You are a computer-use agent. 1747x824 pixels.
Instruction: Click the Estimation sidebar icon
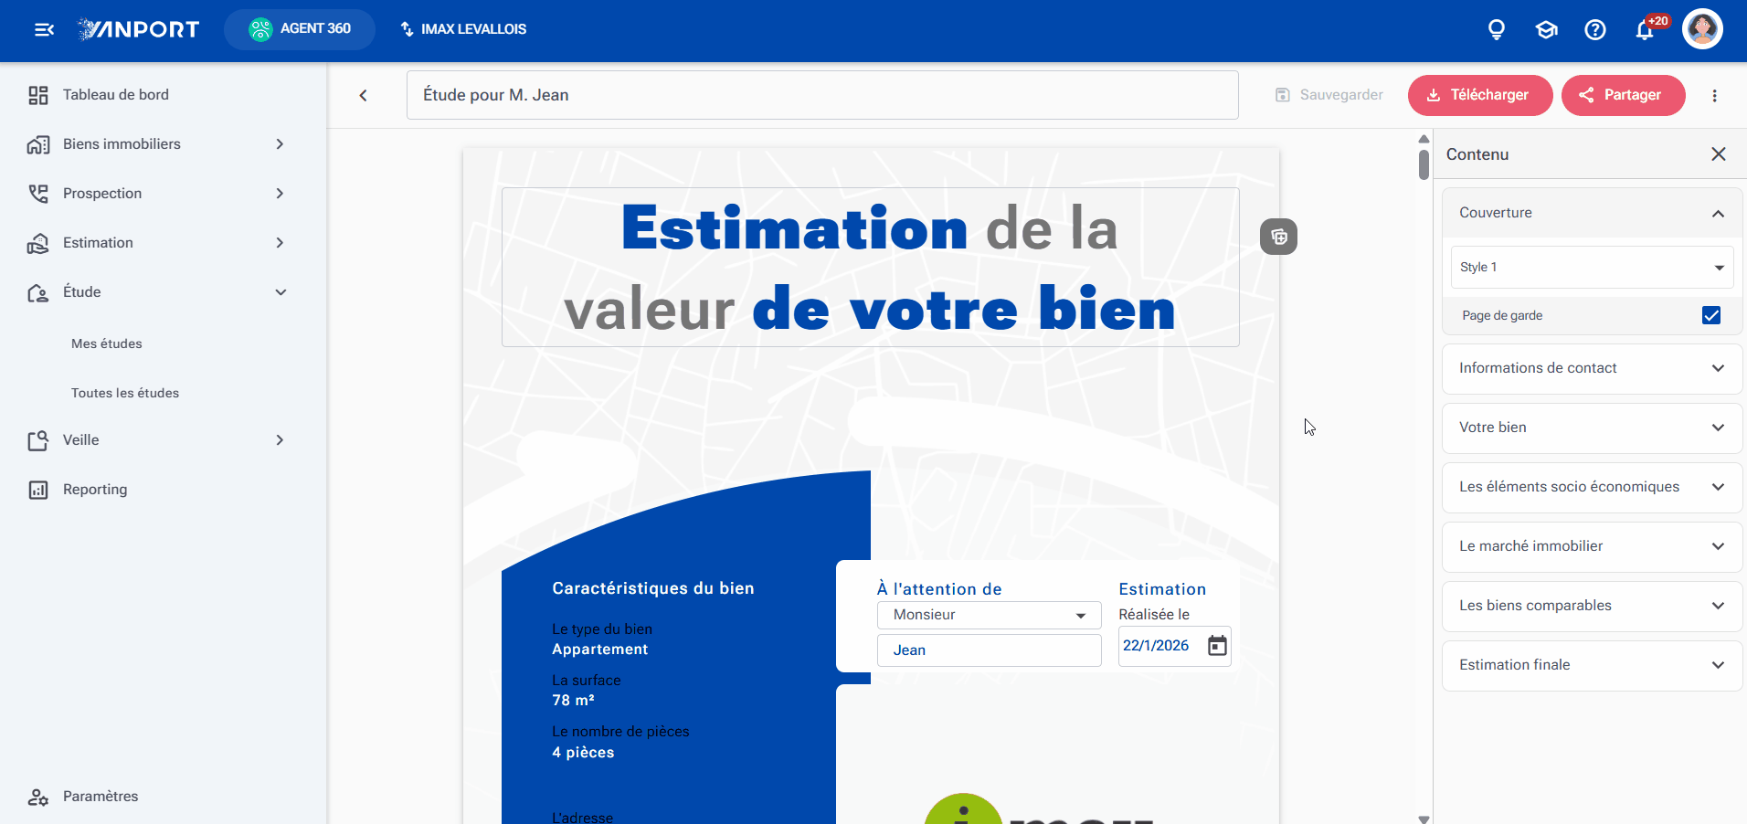tap(38, 243)
